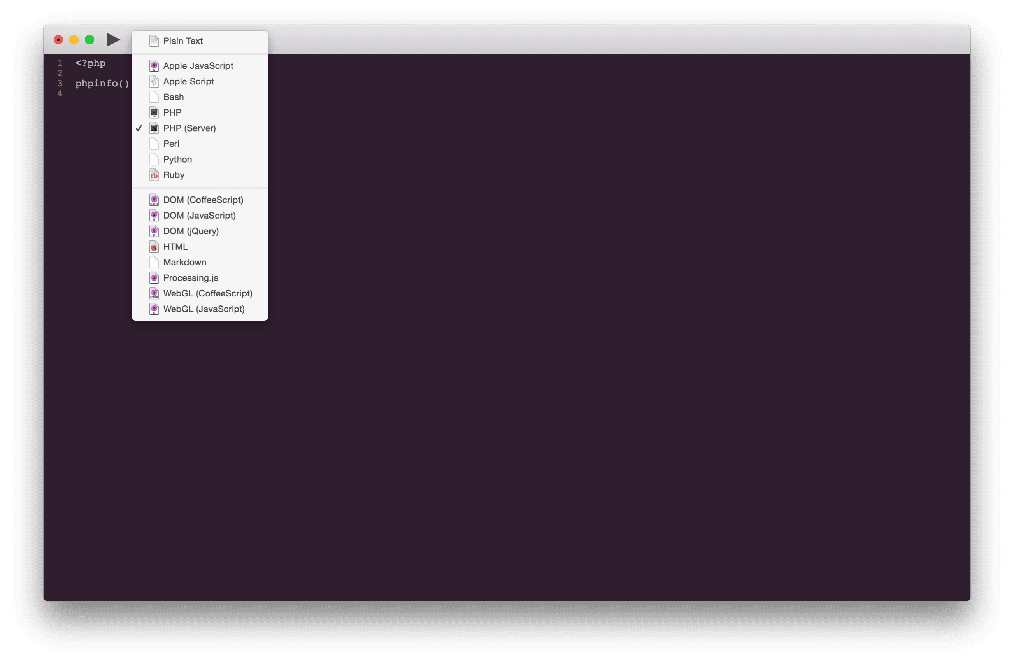Click line number 2 in gutter

pos(60,73)
